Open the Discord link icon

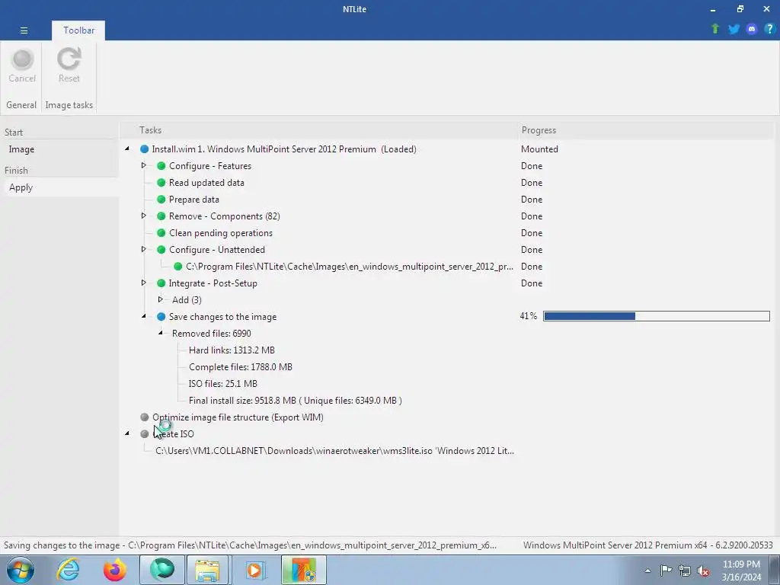(752, 29)
